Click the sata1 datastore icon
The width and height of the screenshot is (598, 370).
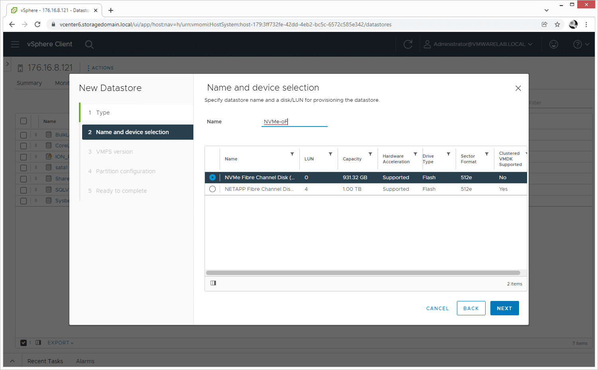[x=49, y=168]
